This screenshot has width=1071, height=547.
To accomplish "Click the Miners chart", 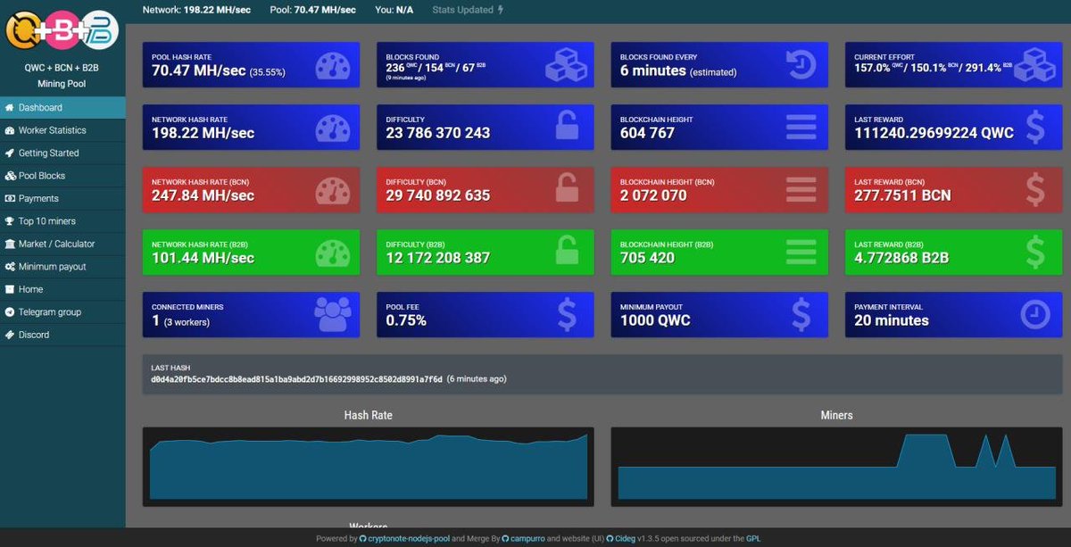I will pyautogui.click(x=835, y=468).
